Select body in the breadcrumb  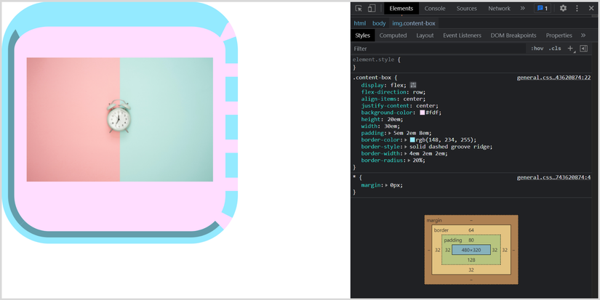pyautogui.click(x=379, y=23)
